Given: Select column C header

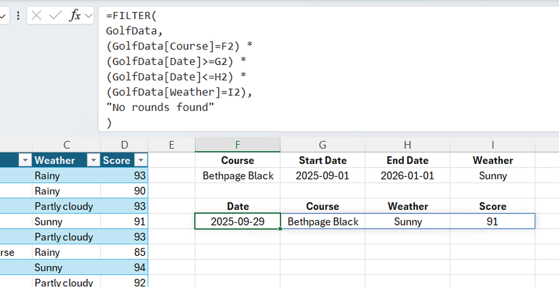Looking at the screenshot, I should 66,145.
